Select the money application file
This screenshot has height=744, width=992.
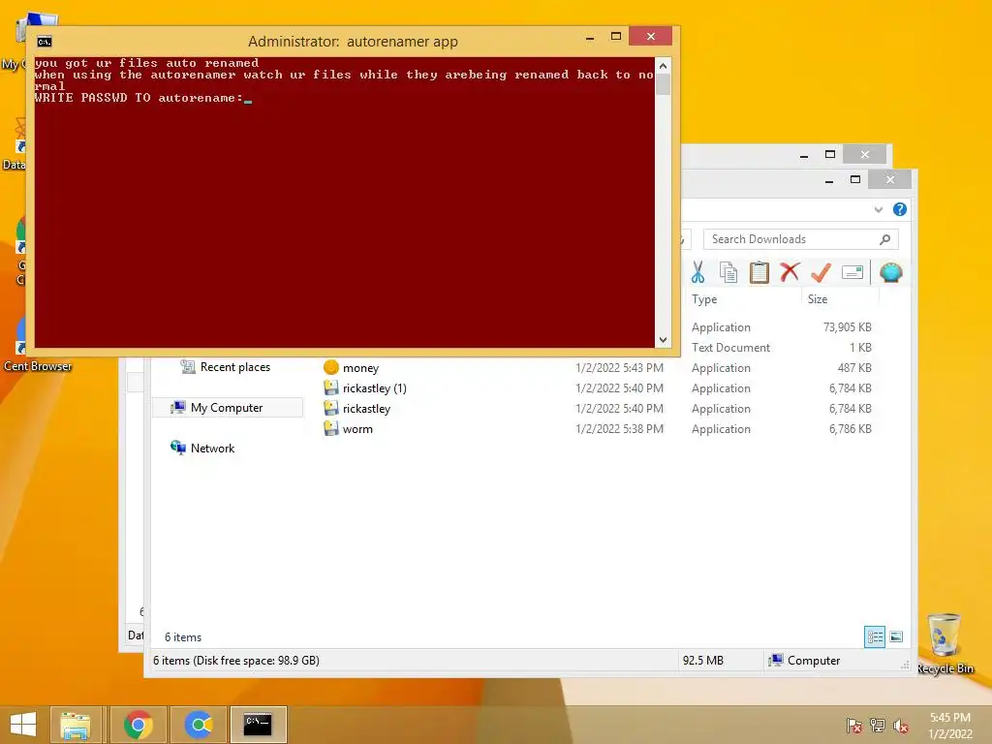tap(360, 368)
